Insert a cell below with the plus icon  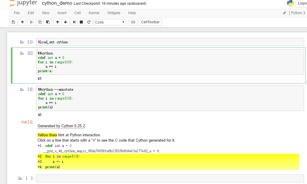click(x=22, y=22)
